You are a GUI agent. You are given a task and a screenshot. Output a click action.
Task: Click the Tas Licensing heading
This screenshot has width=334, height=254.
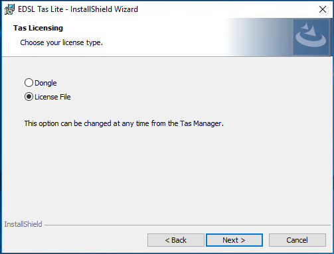coord(38,29)
